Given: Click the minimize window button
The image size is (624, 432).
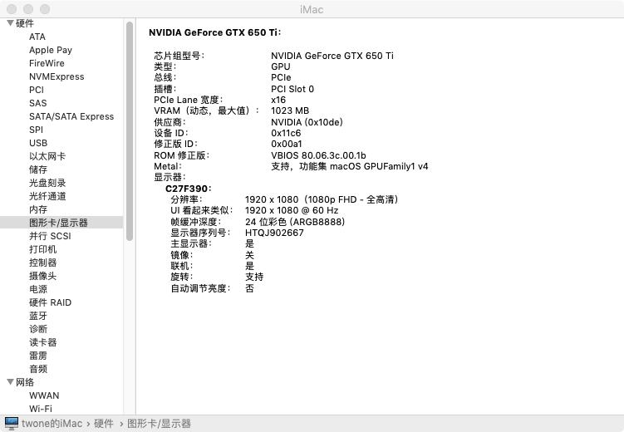Looking at the screenshot, I should [x=28, y=9].
